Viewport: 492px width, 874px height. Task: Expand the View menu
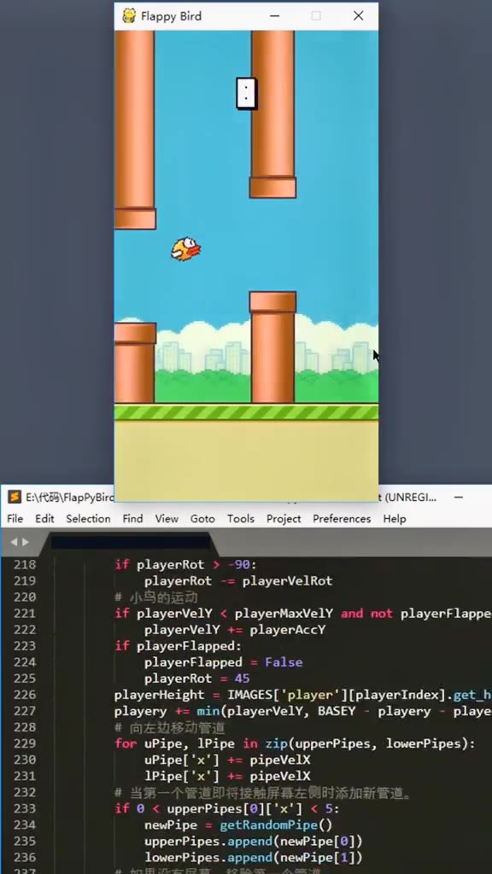tap(167, 518)
